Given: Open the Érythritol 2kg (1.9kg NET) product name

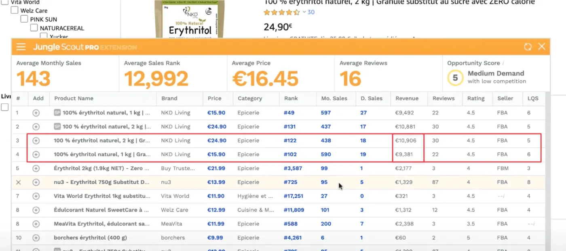Looking at the screenshot, I should pos(102,168).
